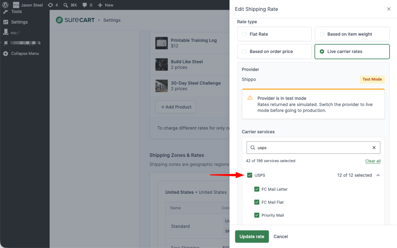This screenshot has height=248, width=397.
Task: Open the Printable Training Log thumbnail
Action: coord(162,43)
